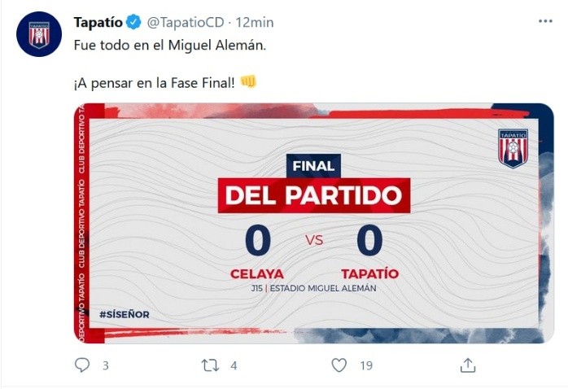Screen dimensions: 568x389
Task: Share the tweet via share icon
Action: click(x=468, y=365)
